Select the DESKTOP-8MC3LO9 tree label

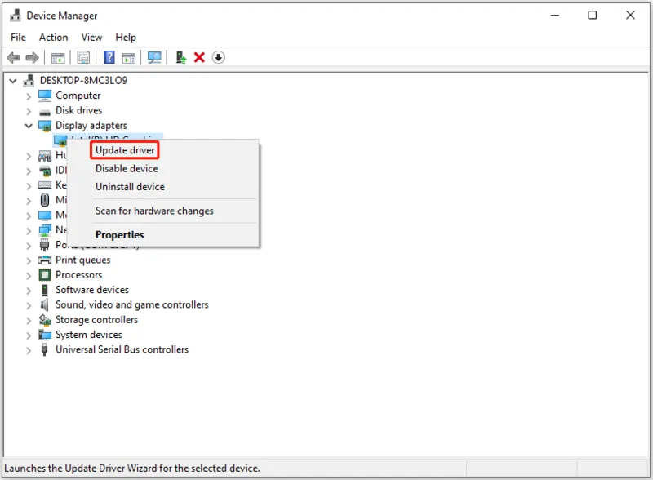[x=84, y=81]
